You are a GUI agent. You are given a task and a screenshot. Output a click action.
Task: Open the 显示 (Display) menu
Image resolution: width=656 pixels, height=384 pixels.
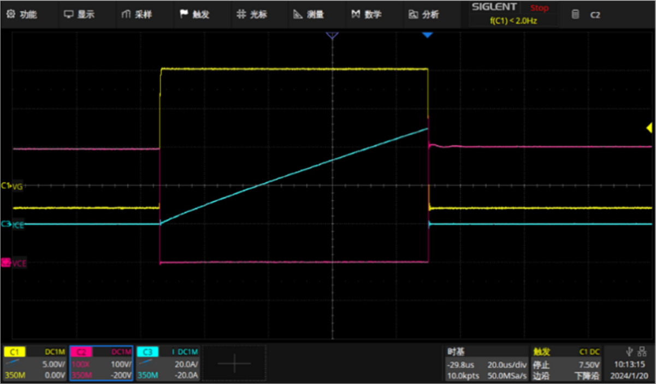click(80, 15)
